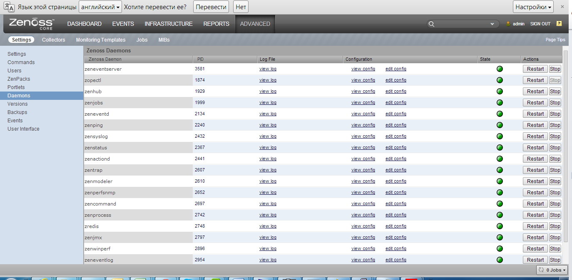572x280 pixels.
Task: Click green state indicator for zenperfsnmp
Action: coord(500,193)
